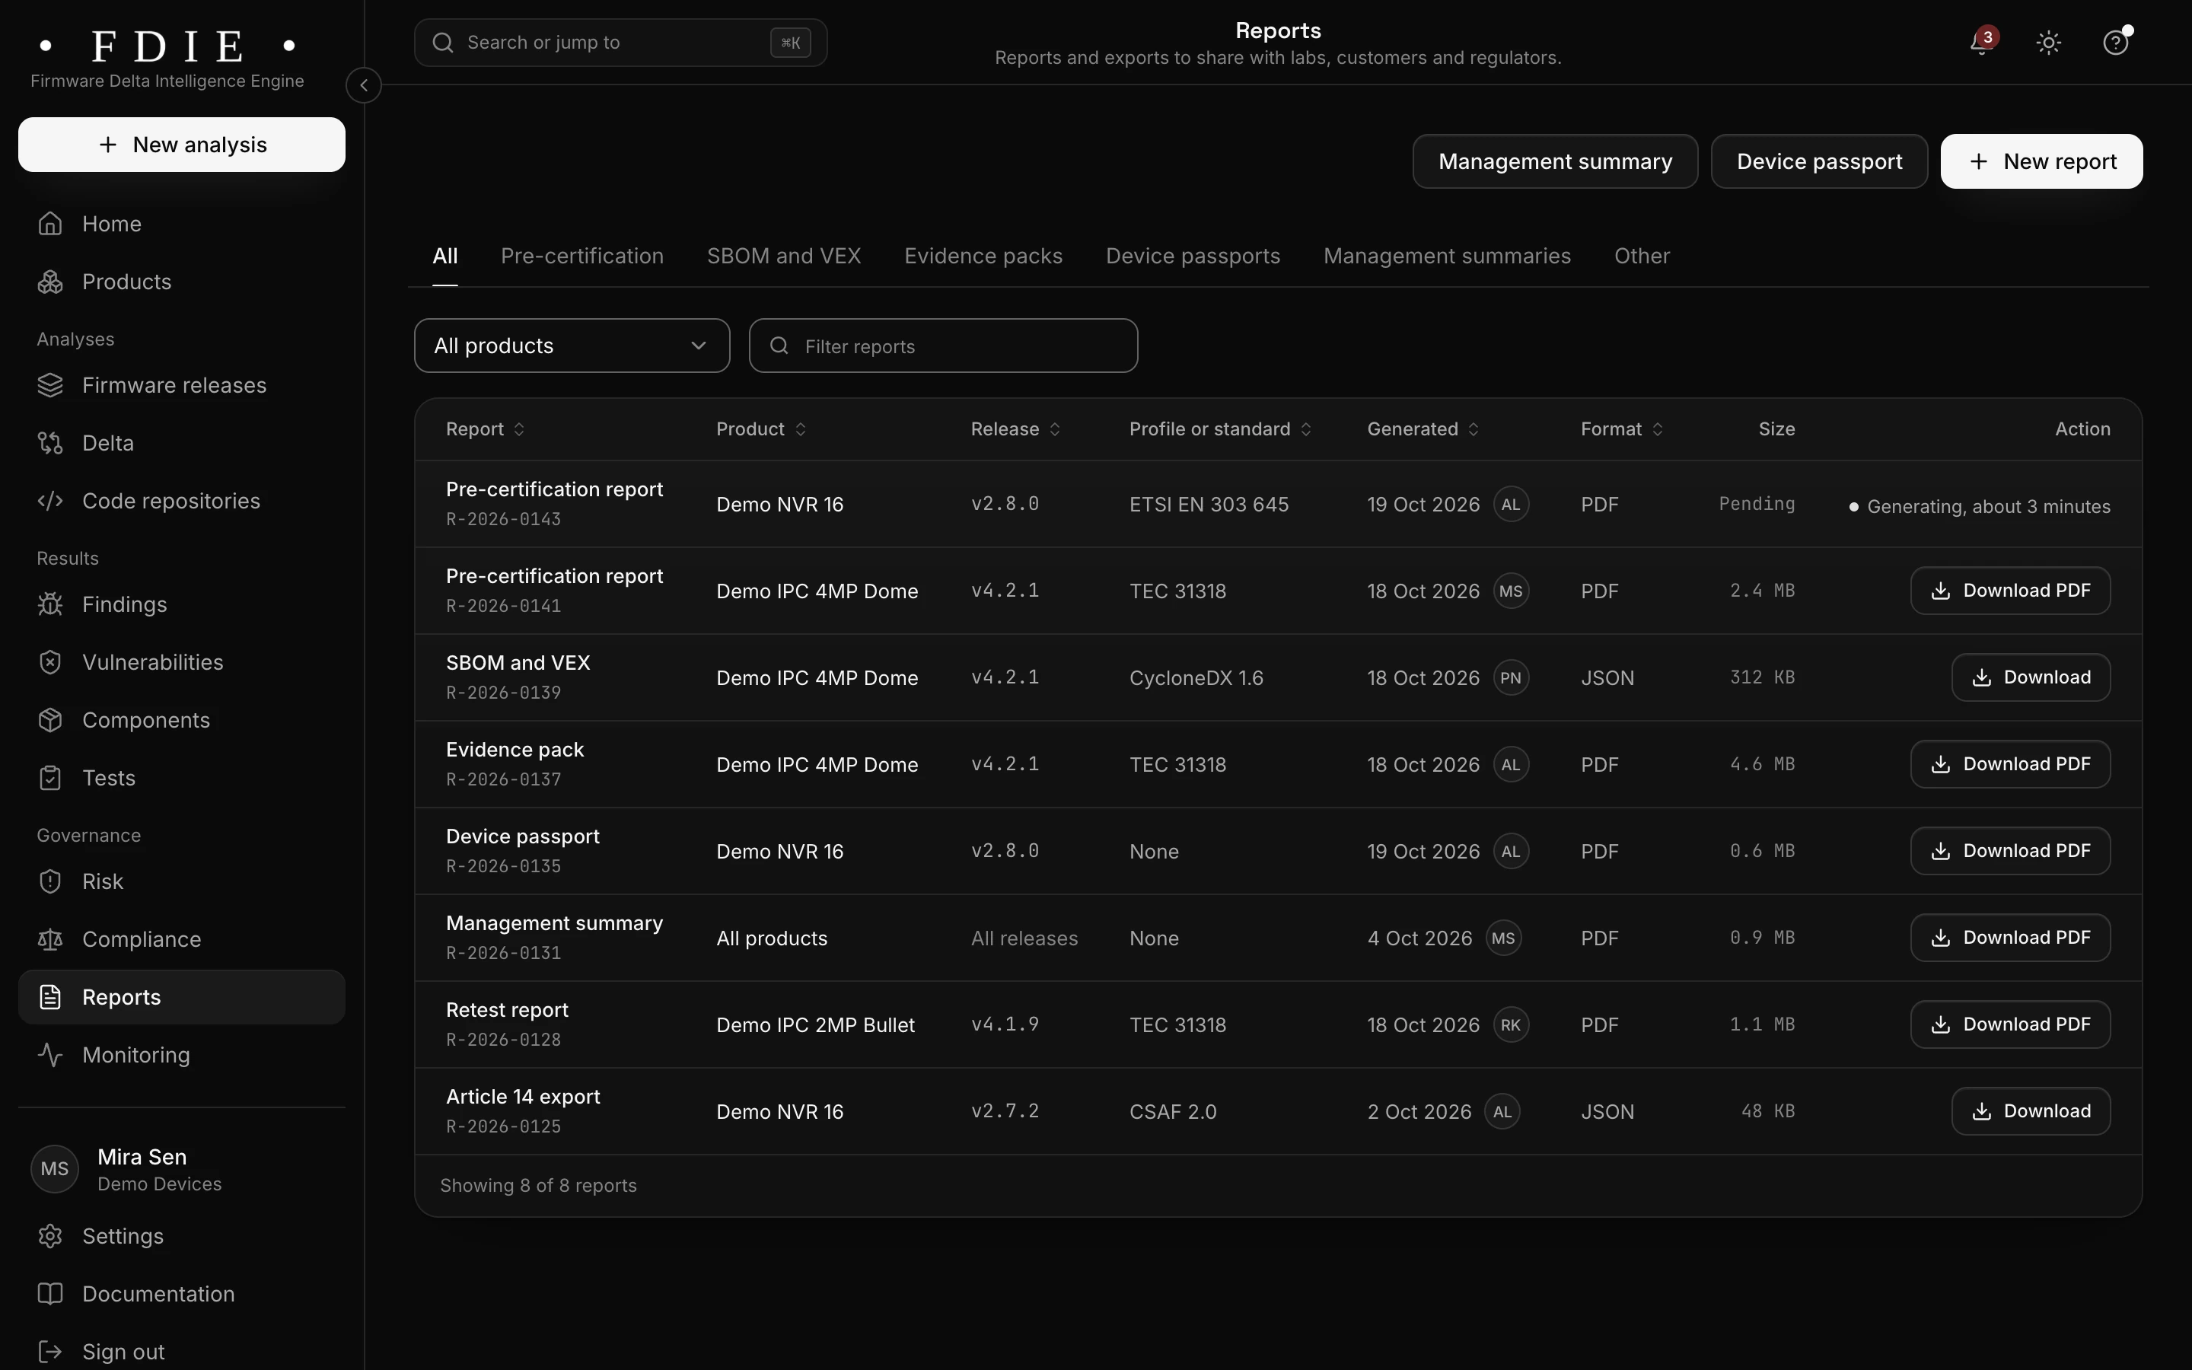Download PDF for Retest report R-2026-0128

pos(2010,1024)
